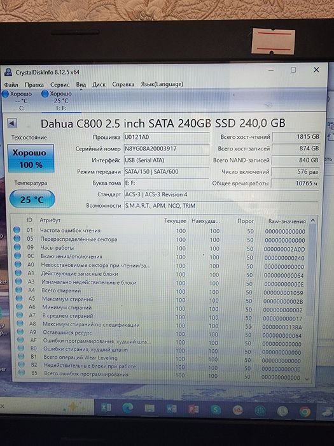Switch to disk C: tab

tap(18, 101)
